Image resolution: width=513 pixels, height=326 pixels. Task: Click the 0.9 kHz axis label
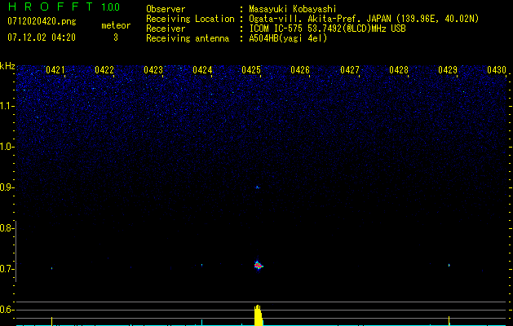(7, 187)
